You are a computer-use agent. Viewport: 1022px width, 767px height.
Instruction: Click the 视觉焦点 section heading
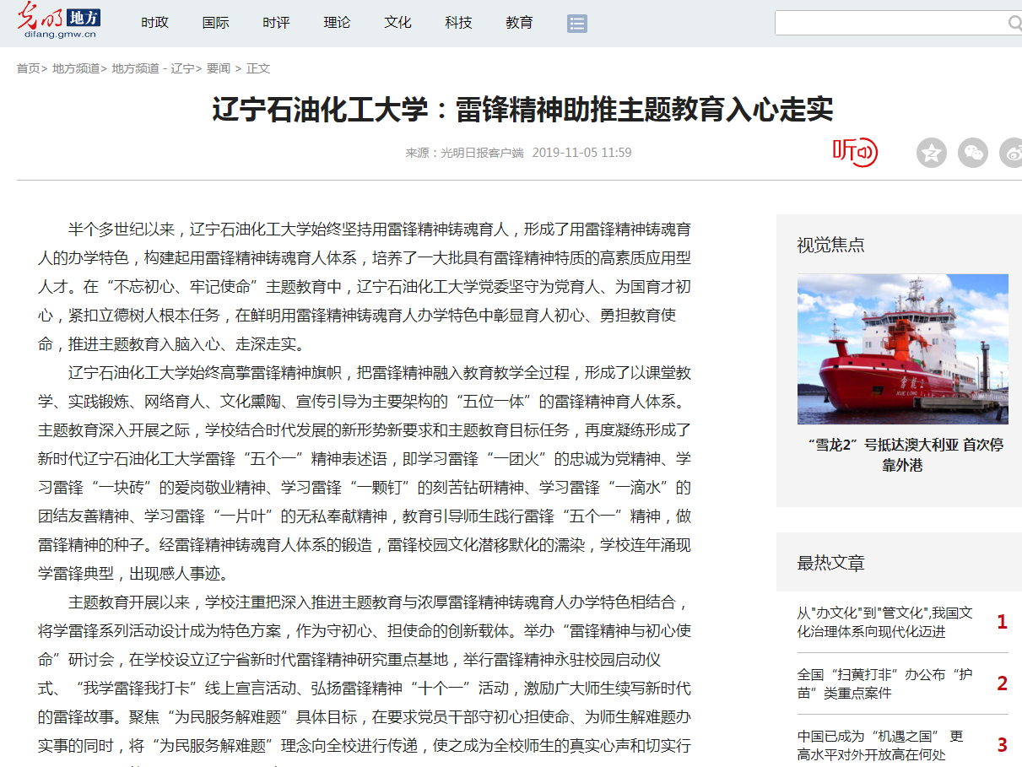[x=831, y=245]
